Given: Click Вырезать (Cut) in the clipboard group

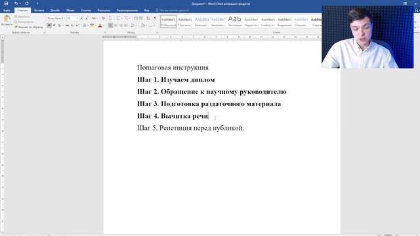Looking at the screenshot, I should pyautogui.click(x=22, y=16).
